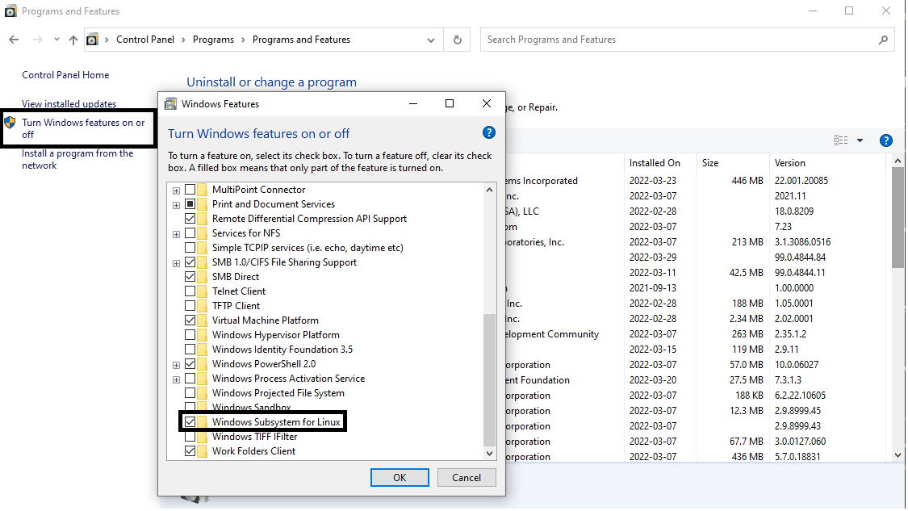Click the Search Programs and Features box

(686, 39)
